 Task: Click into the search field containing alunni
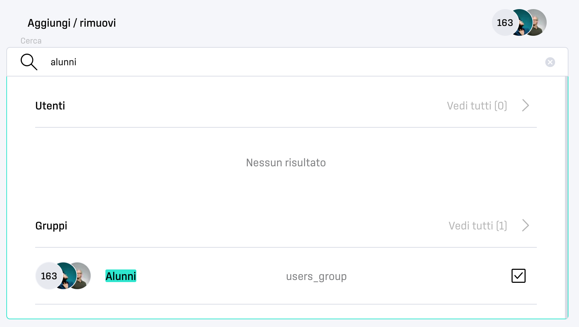tap(287, 62)
